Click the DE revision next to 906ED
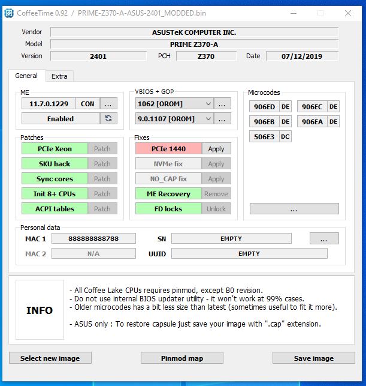Viewport: 366px width, 386px height. click(x=285, y=107)
